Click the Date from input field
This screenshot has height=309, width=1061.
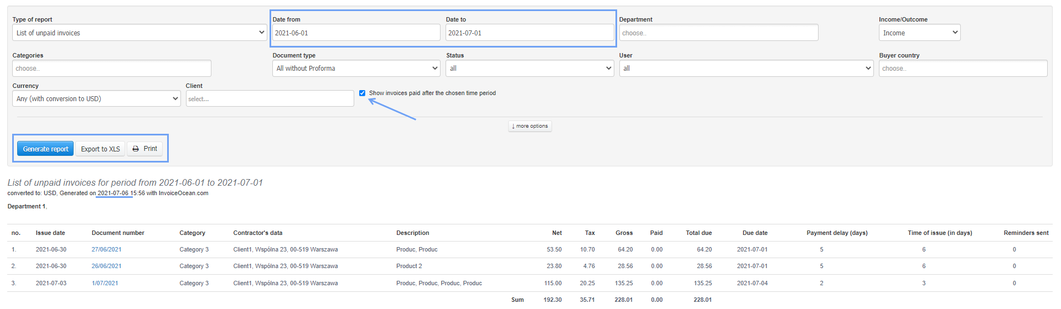click(x=356, y=33)
